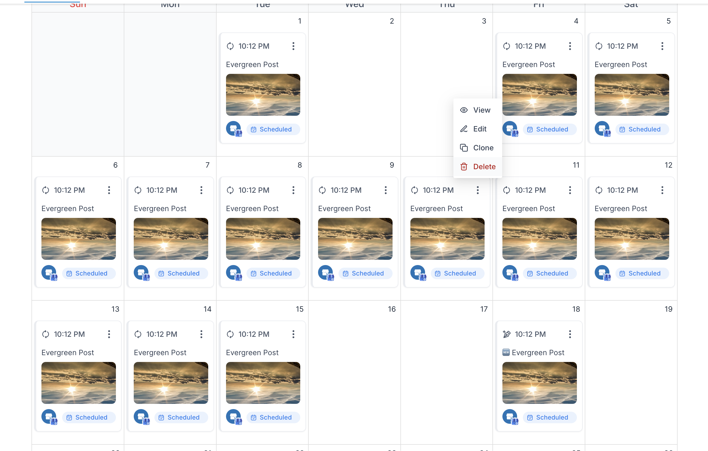Select Edit from the context menu
This screenshot has height=451, width=708.
480,129
